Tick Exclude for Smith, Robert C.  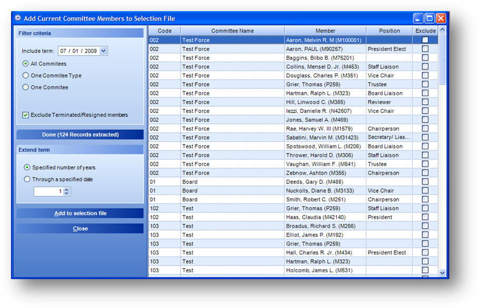point(425,199)
